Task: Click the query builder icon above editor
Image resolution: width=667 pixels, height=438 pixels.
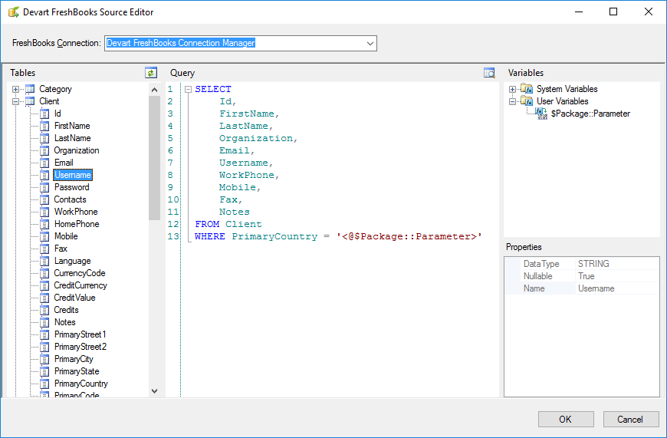Action: click(489, 73)
